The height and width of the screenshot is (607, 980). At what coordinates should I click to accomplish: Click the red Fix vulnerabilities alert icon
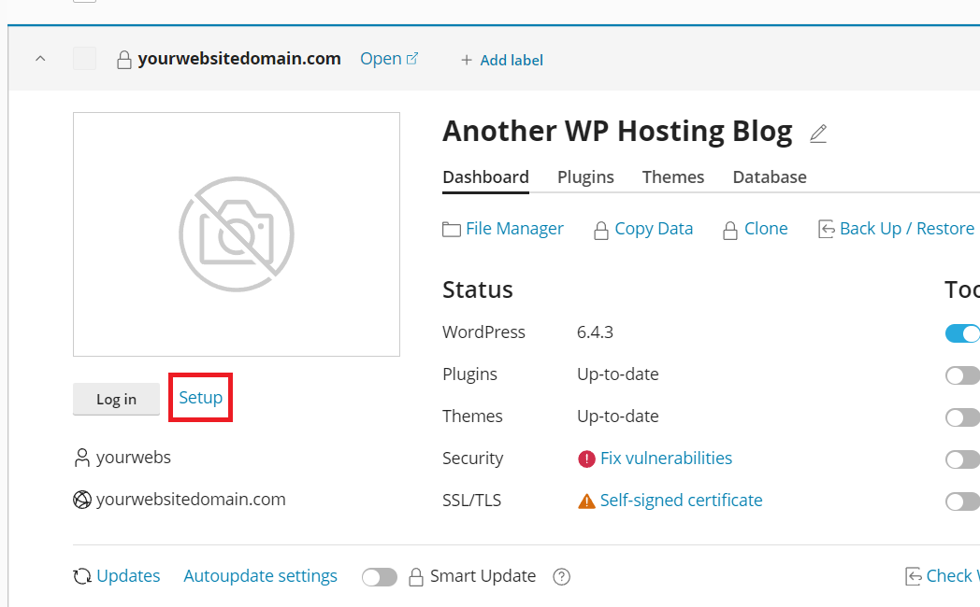[x=586, y=459]
